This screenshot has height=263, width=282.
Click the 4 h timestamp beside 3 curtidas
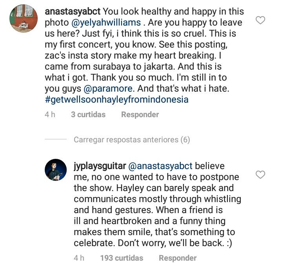click(50, 115)
